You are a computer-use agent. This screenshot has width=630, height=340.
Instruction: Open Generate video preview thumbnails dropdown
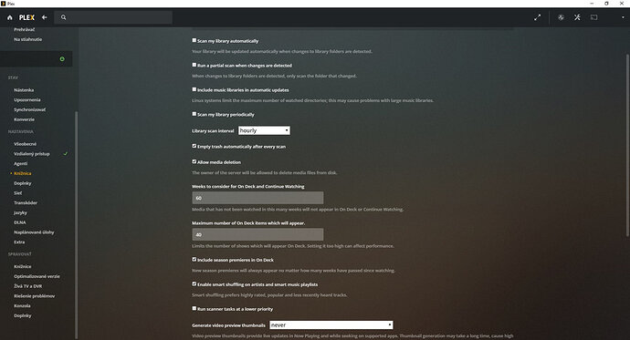331,325
